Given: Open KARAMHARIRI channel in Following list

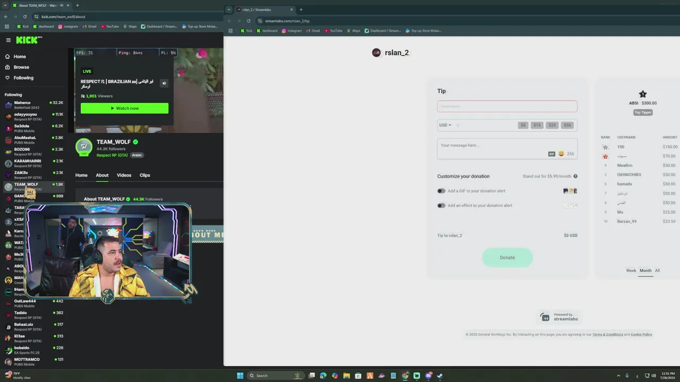Looking at the screenshot, I should click(34, 163).
